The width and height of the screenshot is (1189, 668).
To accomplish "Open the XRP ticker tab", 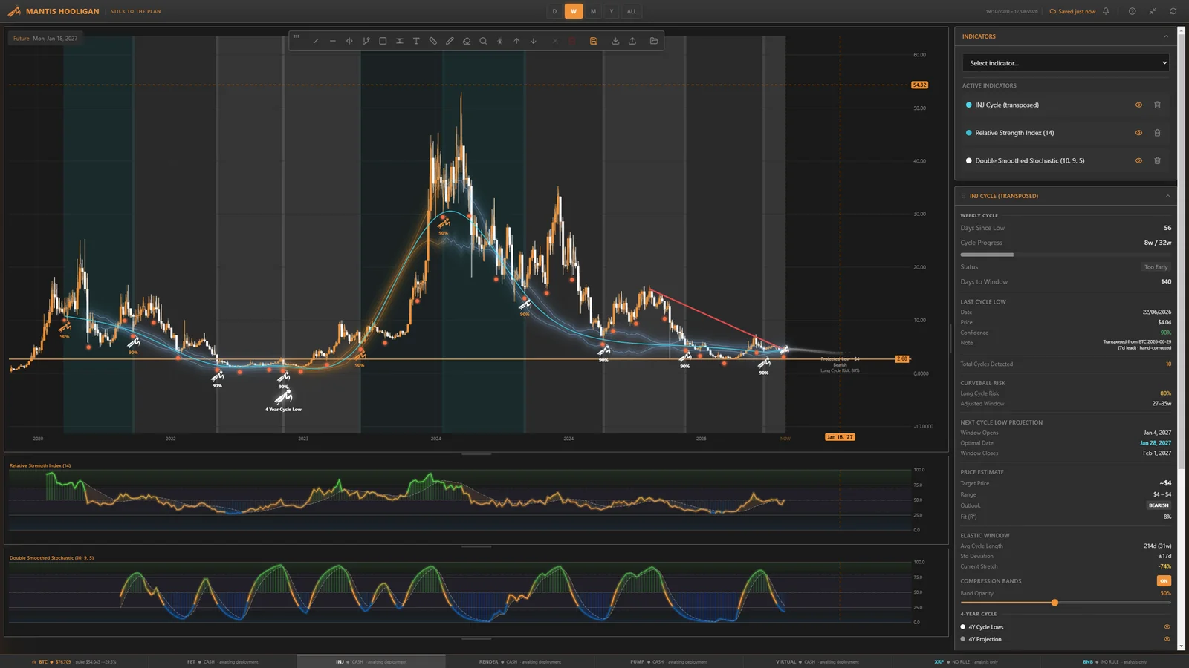I will (966, 661).
